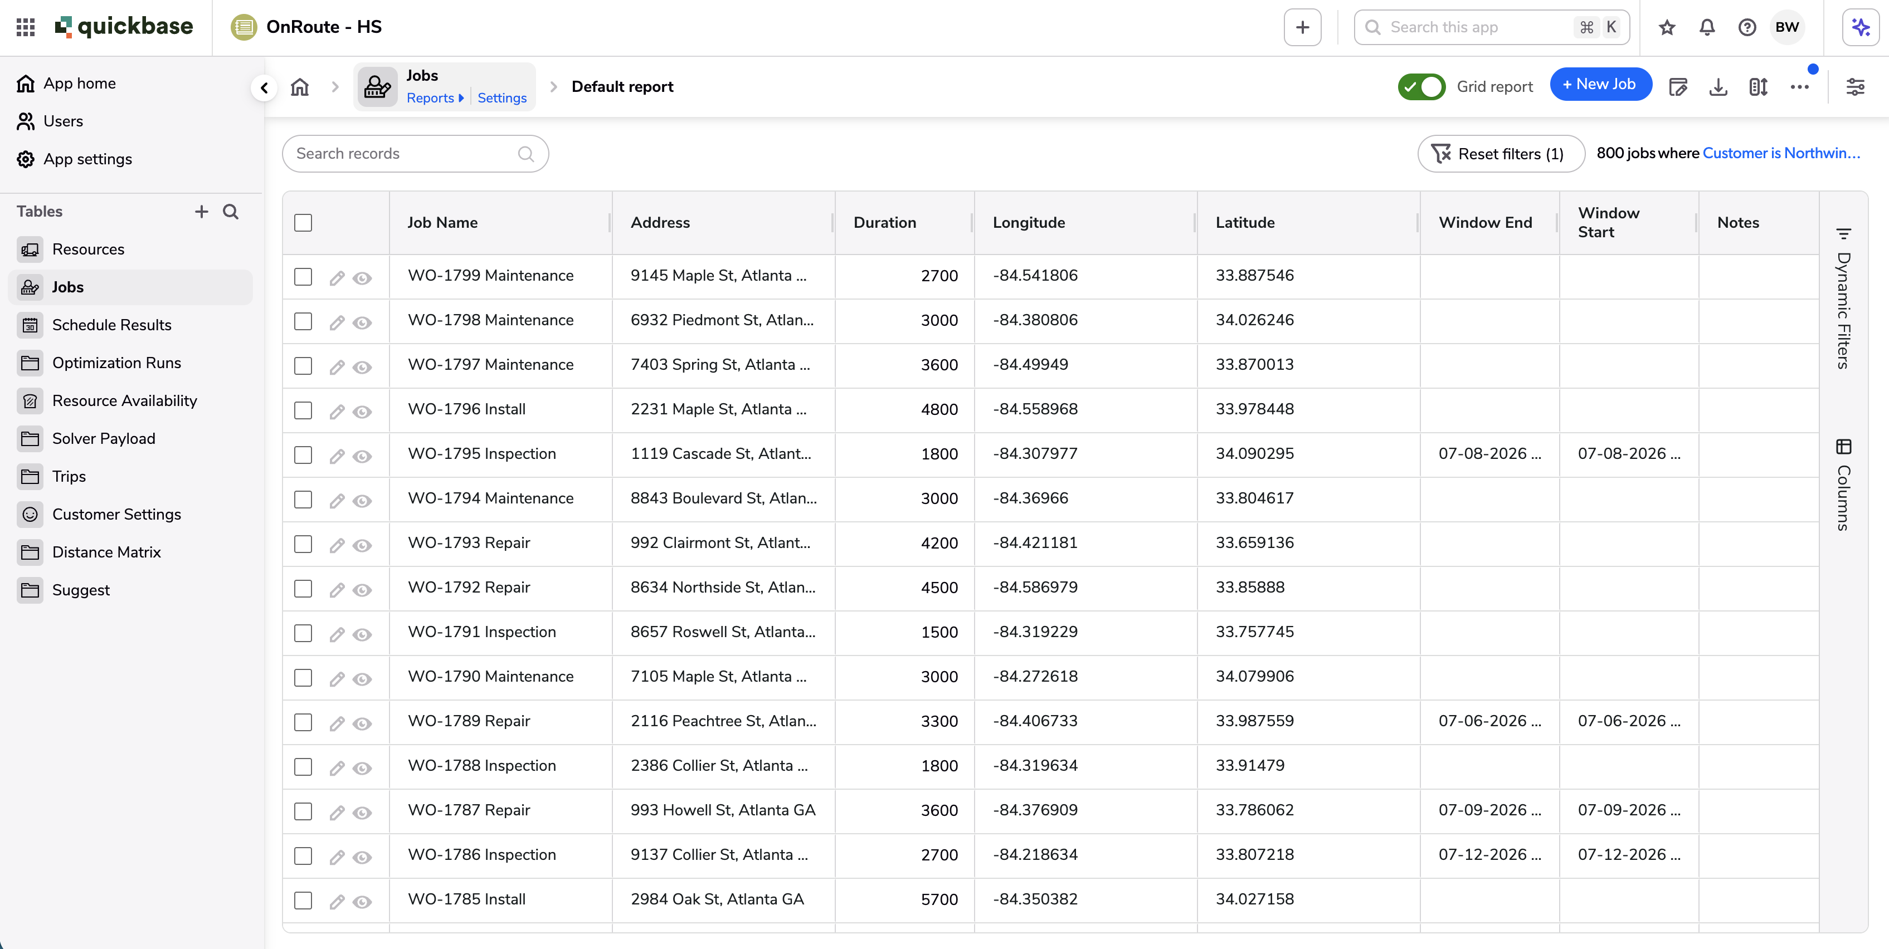Click the search records magnifier icon
Viewport: 1889px width, 949px height.
526,154
